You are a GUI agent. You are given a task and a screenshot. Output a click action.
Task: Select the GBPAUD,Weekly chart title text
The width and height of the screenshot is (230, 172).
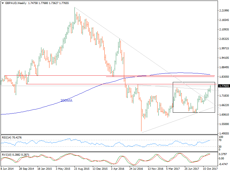[x=15, y=3]
